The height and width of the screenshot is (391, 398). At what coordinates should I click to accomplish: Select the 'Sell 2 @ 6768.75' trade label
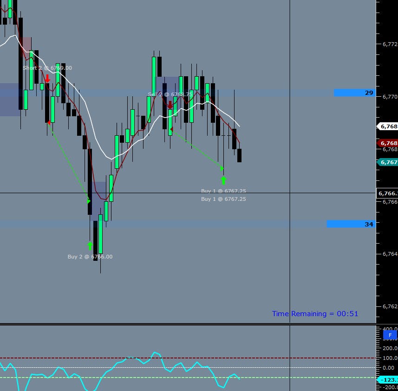click(x=170, y=94)
